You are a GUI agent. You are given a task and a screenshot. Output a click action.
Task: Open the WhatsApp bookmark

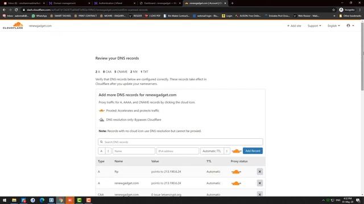click(39, 16)
